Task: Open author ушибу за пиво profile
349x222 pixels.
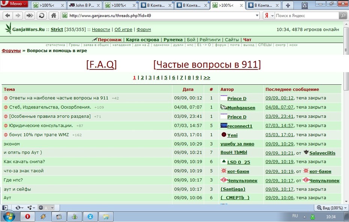Action: click(x=237, y=144)
